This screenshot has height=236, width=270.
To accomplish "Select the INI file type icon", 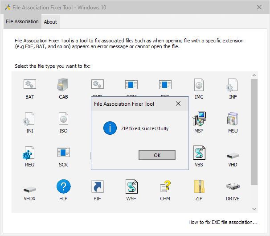I will coord(29,119).
